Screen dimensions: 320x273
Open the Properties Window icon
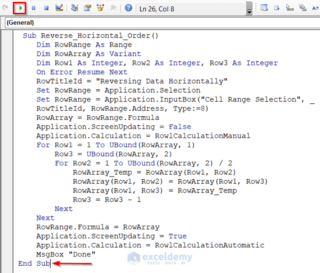tap(88, 8)
